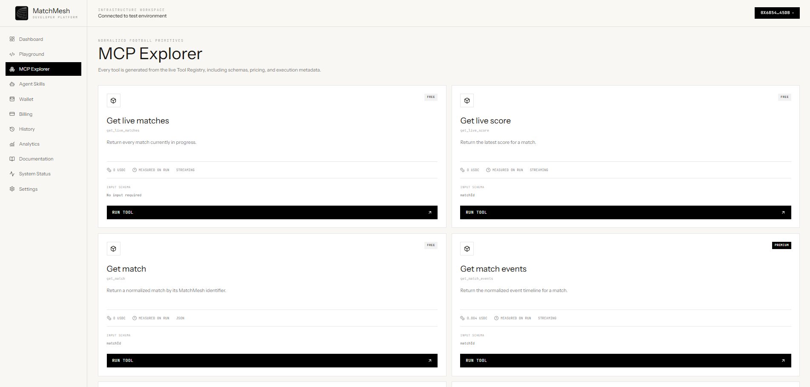
Task: Open Wallet via its sidebar icon
Action: click(12, 99)
